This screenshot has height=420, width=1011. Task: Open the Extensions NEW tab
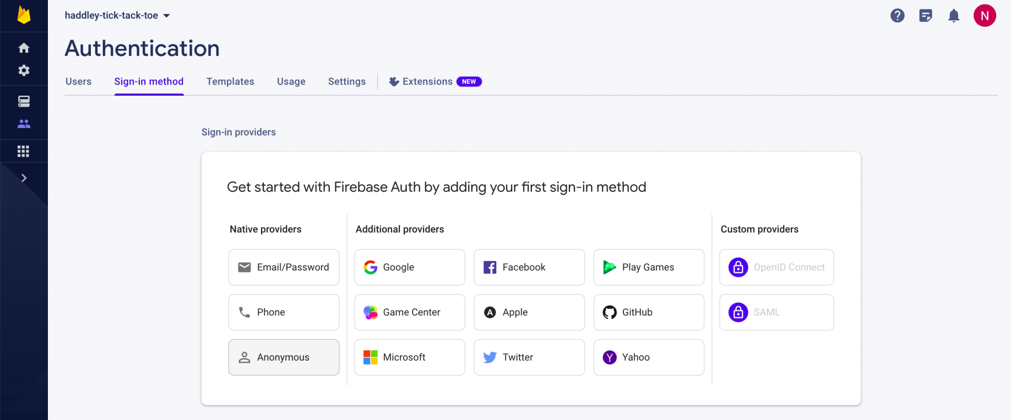pos(435,81)
